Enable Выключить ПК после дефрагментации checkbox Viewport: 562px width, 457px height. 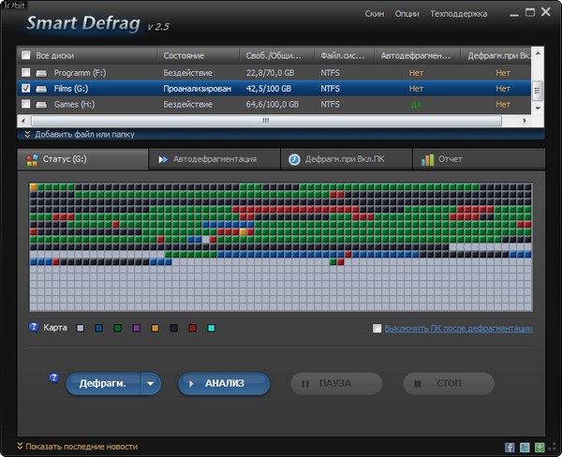point(377,329)
